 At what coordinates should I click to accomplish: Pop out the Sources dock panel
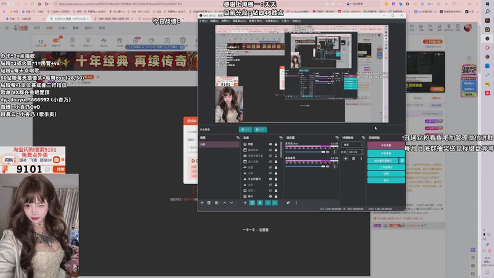click(281, 137)
